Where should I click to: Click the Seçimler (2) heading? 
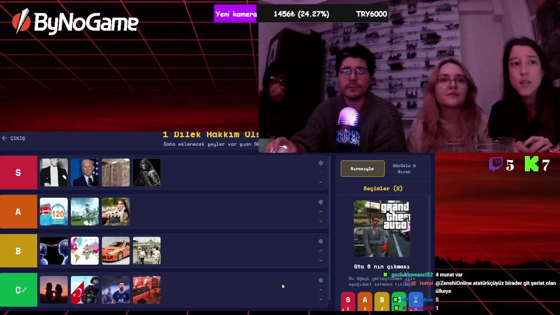click(383, 189)
